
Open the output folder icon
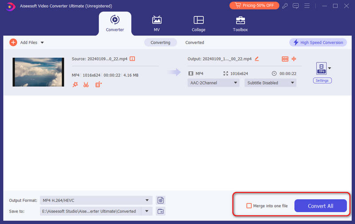(161, 211)
